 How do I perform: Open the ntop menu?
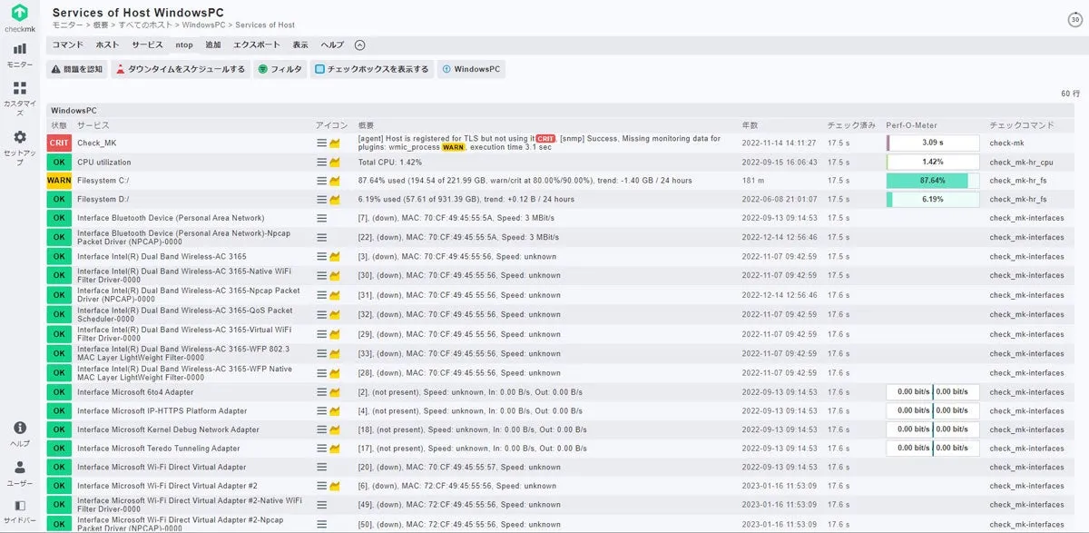(x=184, y=44)
